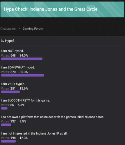The image size is (125, 145).
Task: Click the breadcrumb chevron arrow
Action: pyautogui.click(x=19, y=29)
